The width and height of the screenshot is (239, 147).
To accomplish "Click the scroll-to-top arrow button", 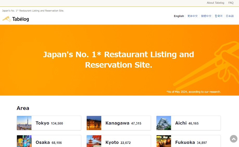I will [234, 139].
